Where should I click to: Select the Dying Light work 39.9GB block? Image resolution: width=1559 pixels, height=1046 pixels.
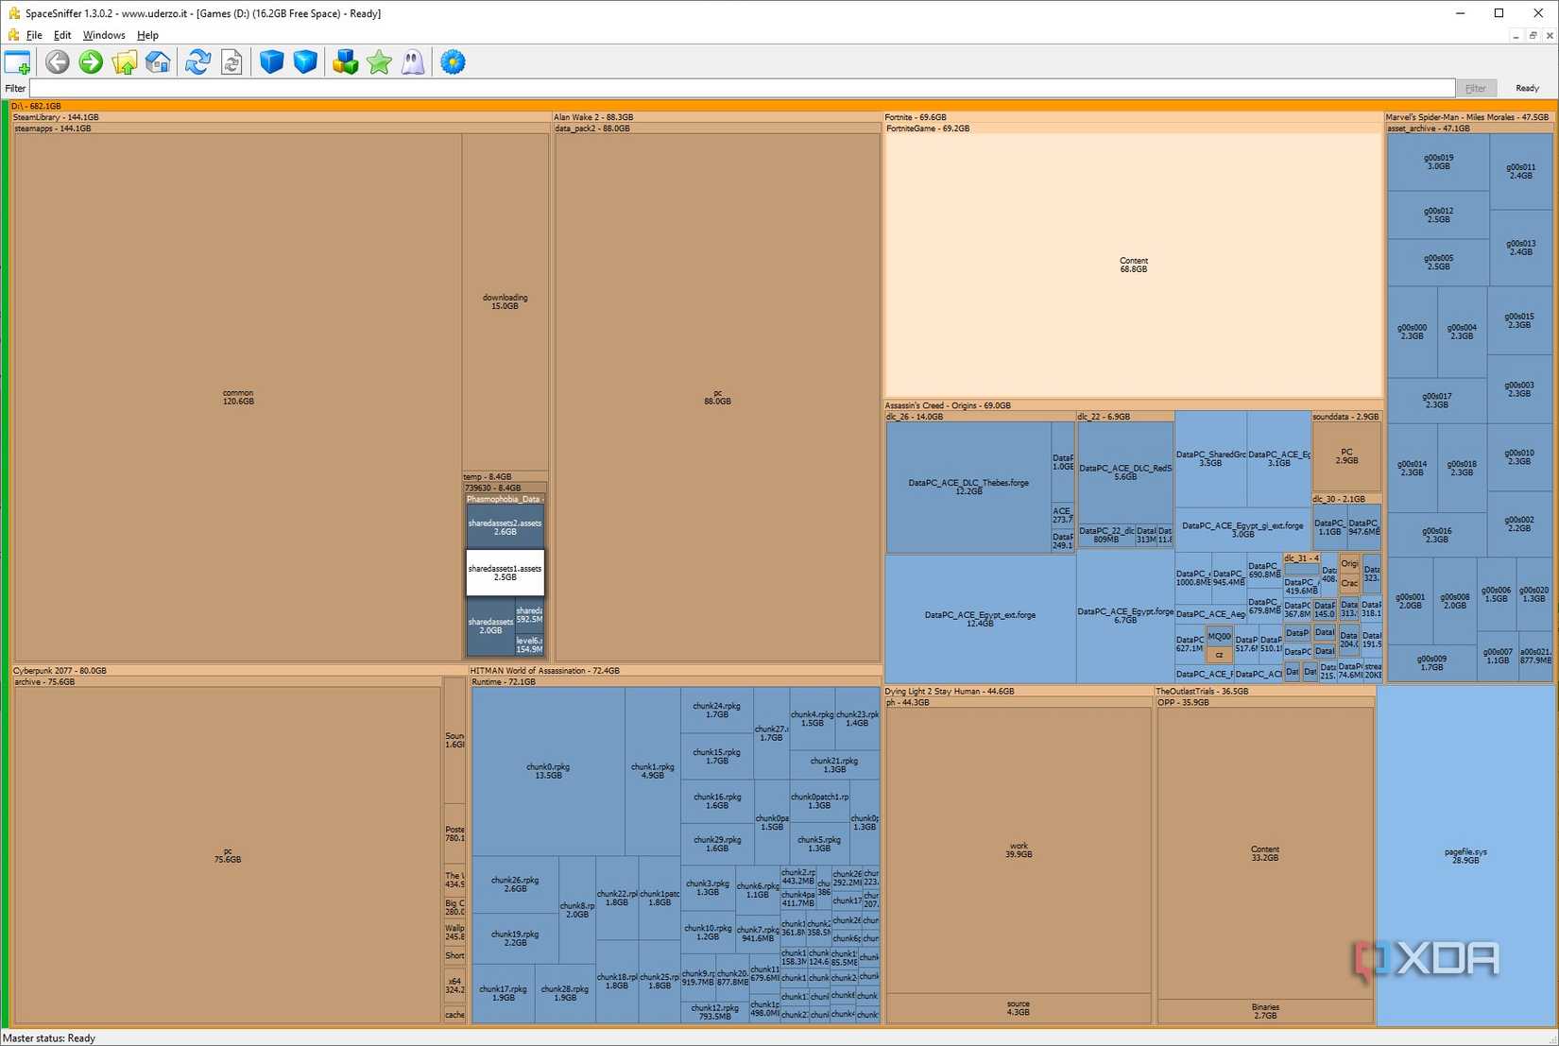1019,850
